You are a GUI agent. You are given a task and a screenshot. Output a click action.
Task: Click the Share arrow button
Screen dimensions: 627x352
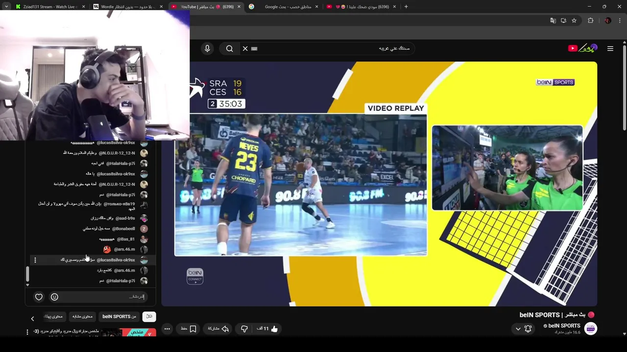(218, 329)
